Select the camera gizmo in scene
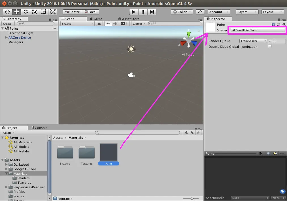This screenshot has height=201, width=287. 131,75
